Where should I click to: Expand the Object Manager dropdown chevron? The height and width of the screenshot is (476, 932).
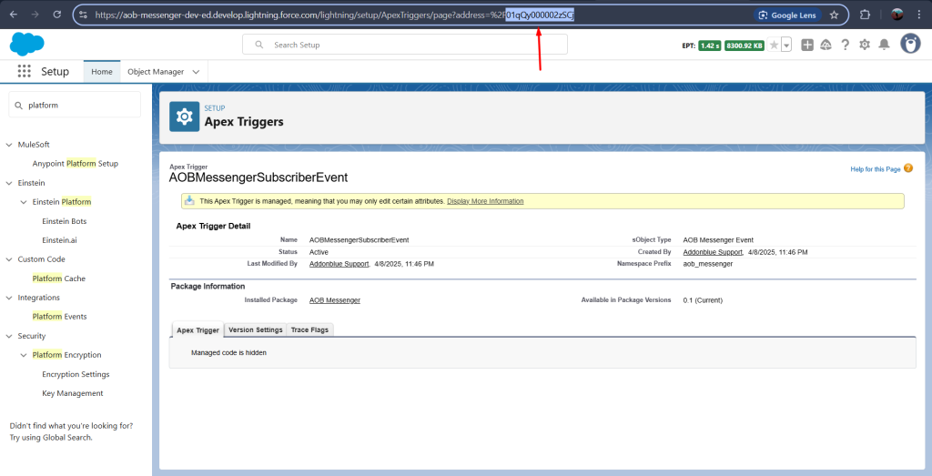point(196,72)
